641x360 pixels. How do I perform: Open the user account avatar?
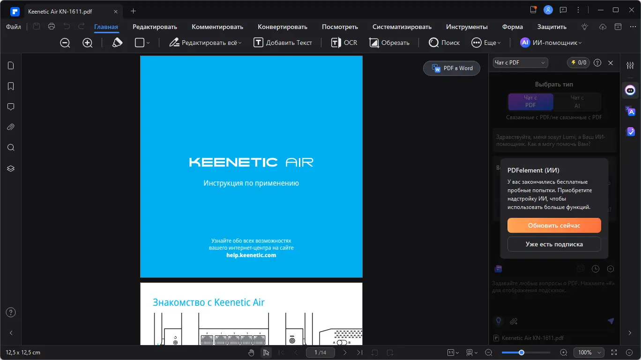click(548, 10)
